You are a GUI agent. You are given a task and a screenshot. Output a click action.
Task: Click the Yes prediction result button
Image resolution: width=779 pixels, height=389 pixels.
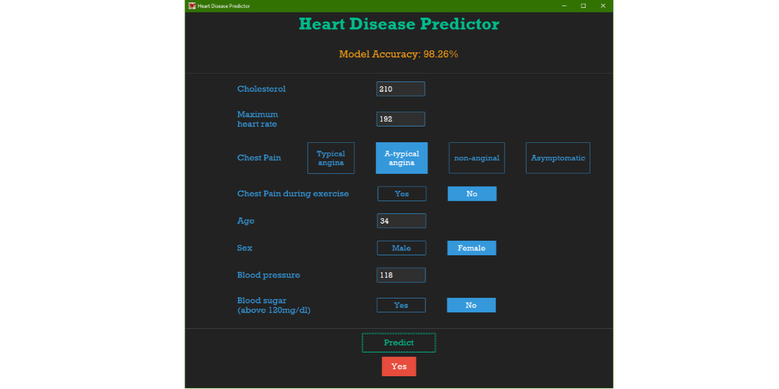tap(399, 366)
